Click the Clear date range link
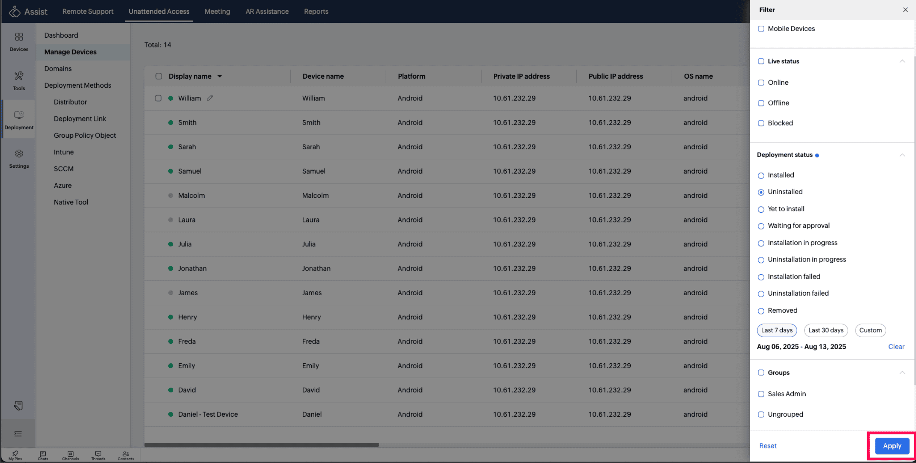The height and width of the screenshot is (463, 916). (896, 347)
